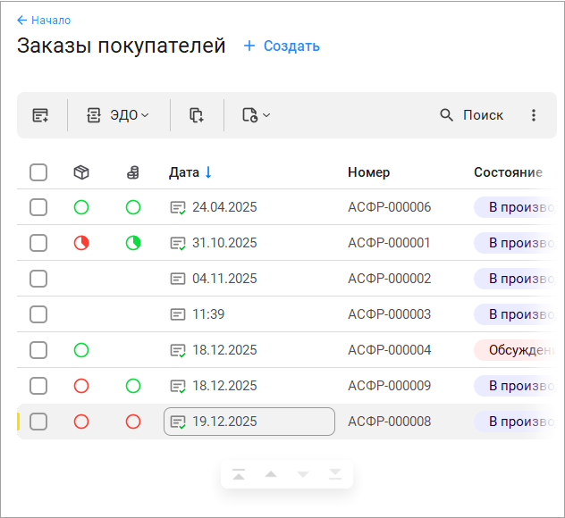Sort by the Дата column header
This screenshot has height=518, width=565.
point(184,172)
